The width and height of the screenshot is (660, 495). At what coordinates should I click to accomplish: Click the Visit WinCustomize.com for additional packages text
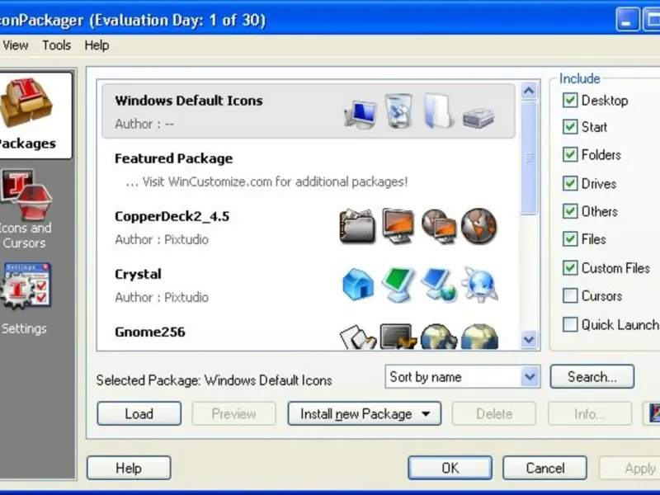click(266, 181)
